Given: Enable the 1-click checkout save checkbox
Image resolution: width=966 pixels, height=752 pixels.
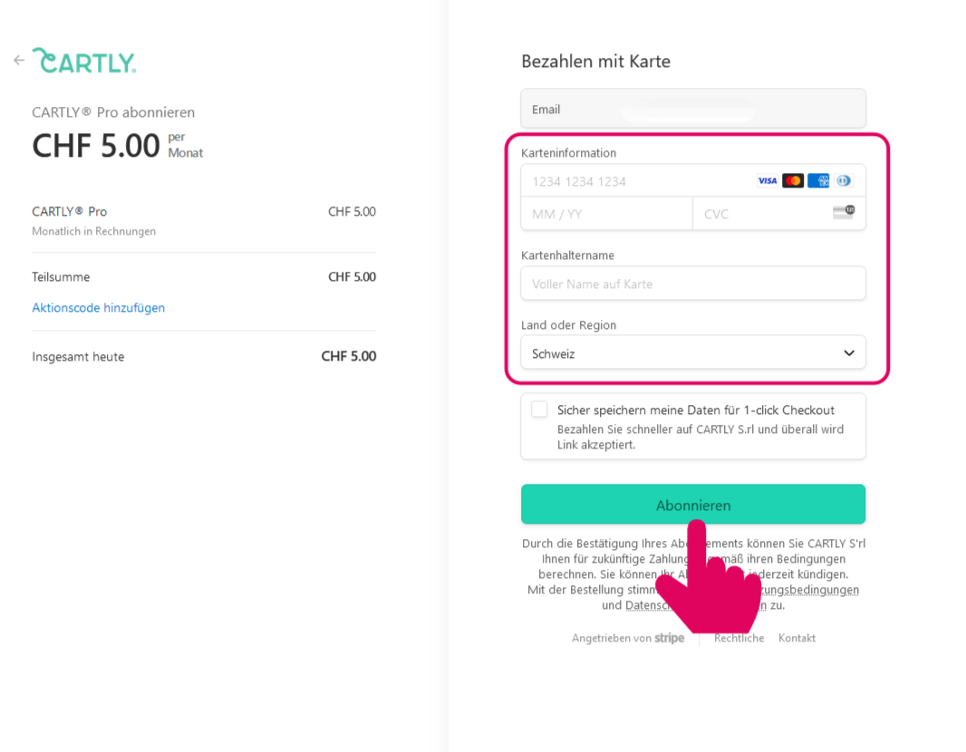Looking at the screenshot, I should click(540, 410).
